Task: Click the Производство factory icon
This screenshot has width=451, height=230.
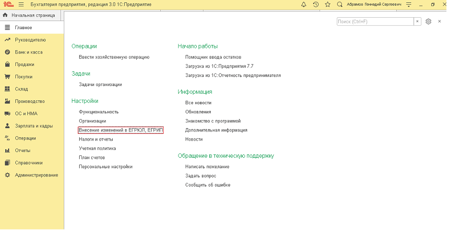Action: coord(8,101)
